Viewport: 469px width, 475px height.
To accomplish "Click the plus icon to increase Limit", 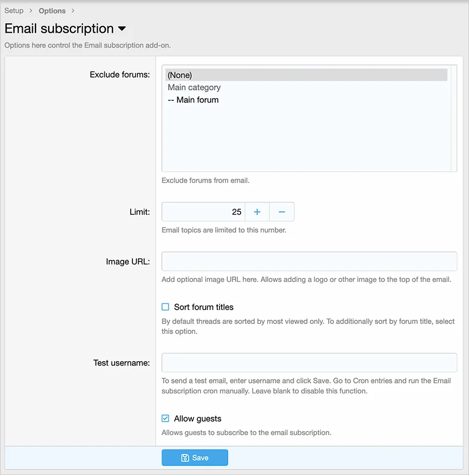I will 257,212.
